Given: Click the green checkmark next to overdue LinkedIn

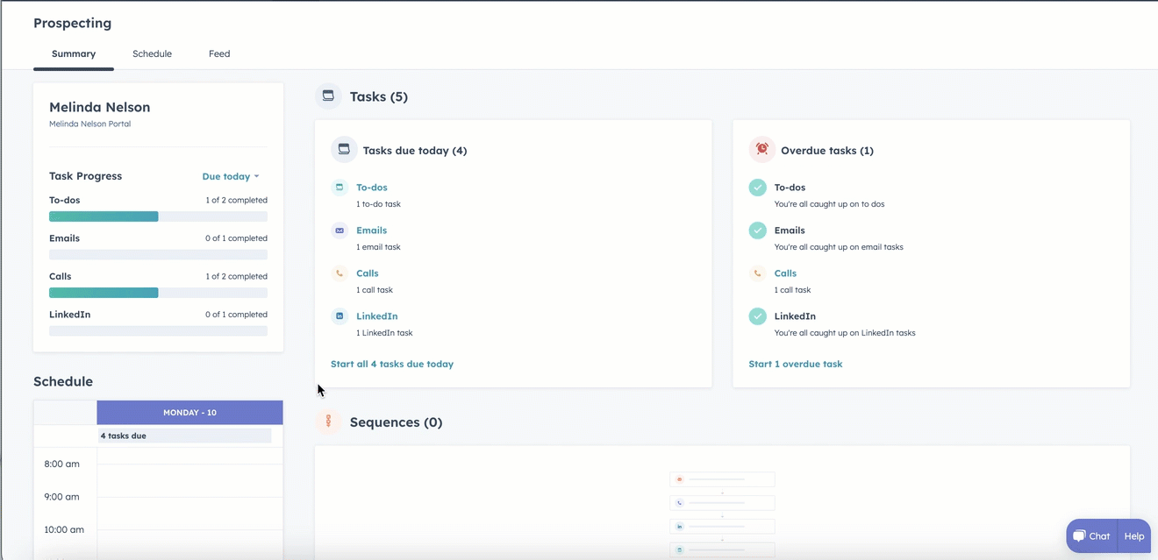Looking at the screenshot, I should coord(757,315).
